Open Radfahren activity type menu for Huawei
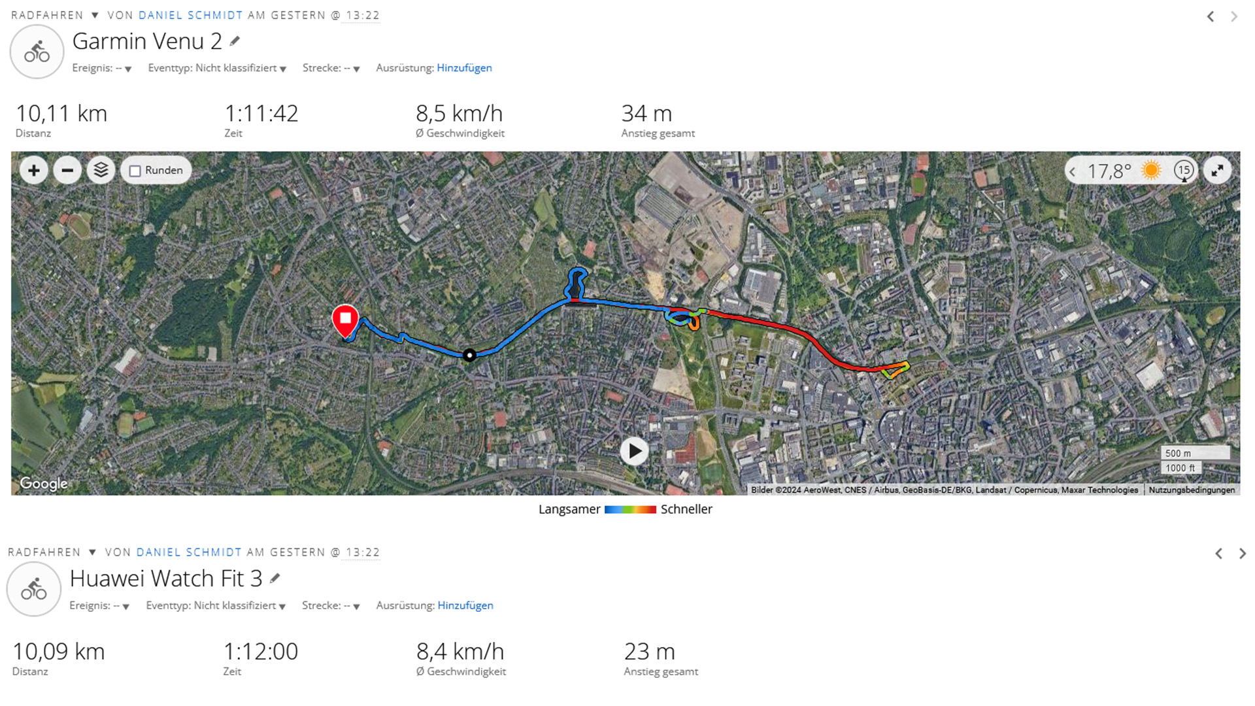The image size is (1255, 706). (x=92, y=552)
